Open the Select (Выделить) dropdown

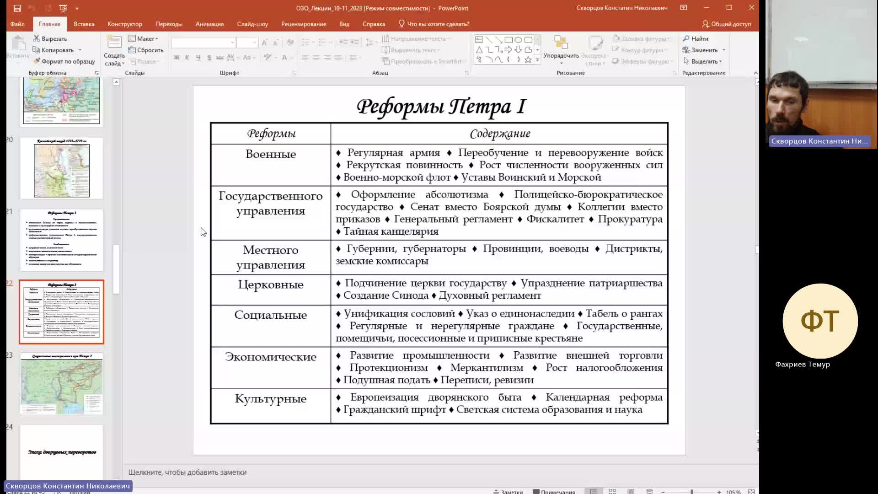pos(703,61)
